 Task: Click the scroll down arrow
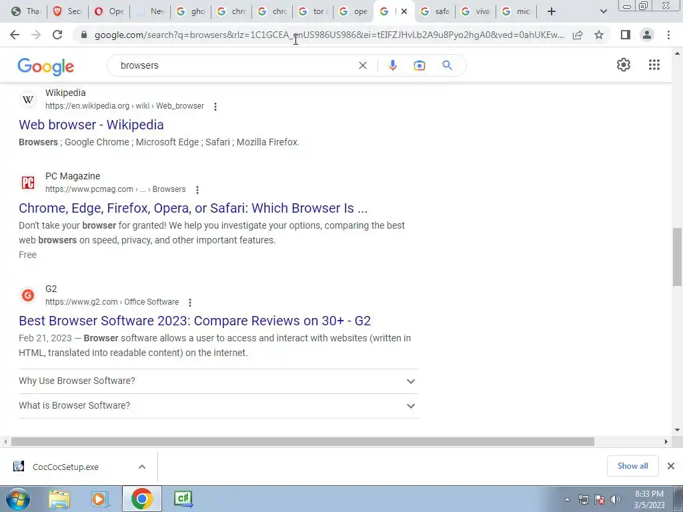click(677, 430)
